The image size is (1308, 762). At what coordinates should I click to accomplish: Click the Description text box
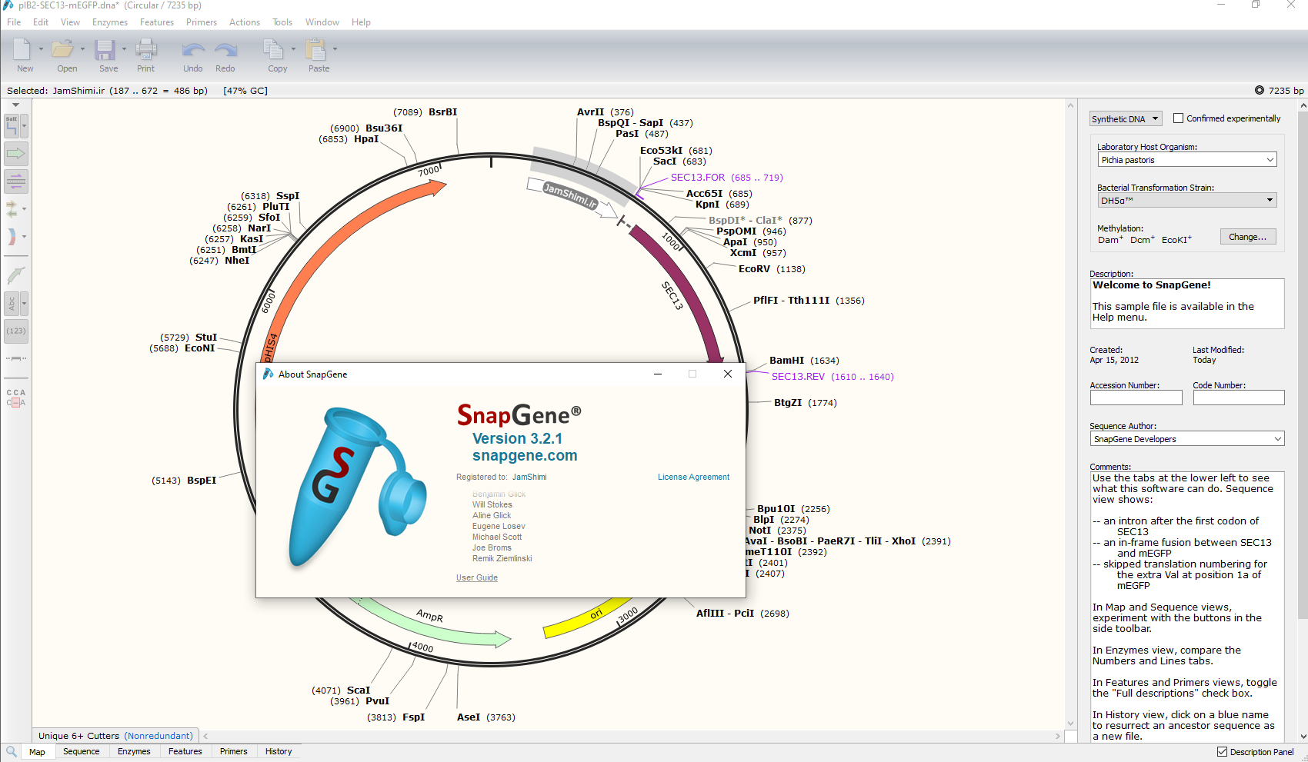(1187, 303)
